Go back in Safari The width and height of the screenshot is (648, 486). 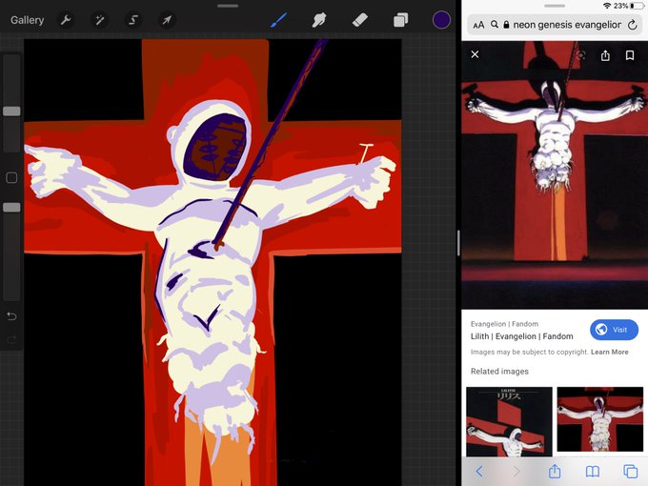[x=479, y=471]
